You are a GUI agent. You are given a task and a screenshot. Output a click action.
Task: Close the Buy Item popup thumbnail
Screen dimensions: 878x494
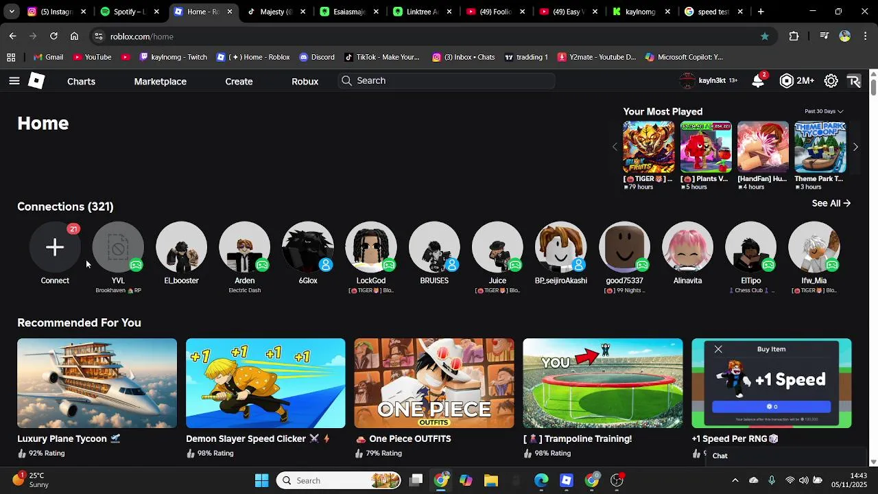point(718,349)
